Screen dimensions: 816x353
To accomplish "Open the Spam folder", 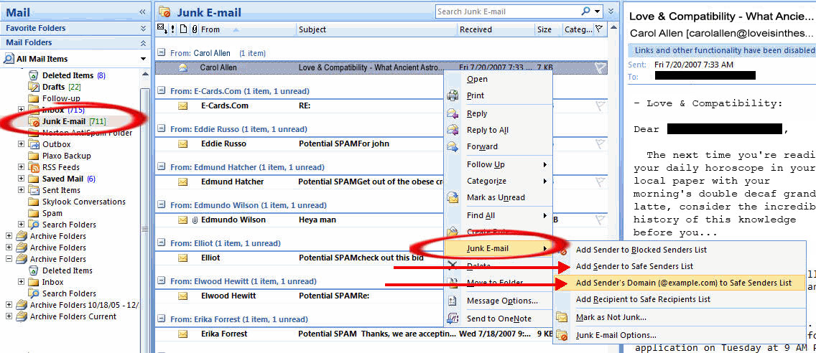I will pos(52,213).
